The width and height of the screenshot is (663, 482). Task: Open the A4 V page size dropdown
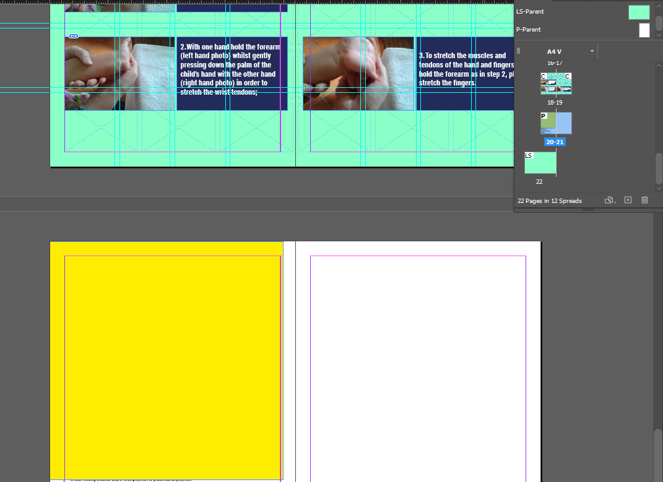[x=556, y=51]
